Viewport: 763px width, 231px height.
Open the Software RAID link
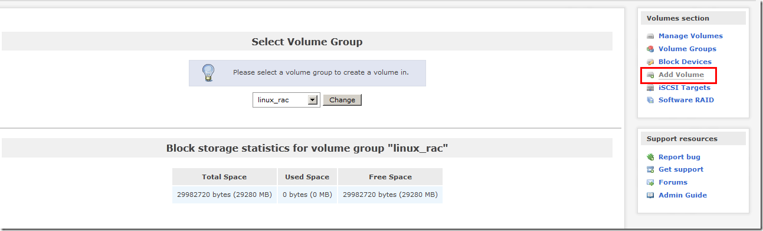click(x=686, y=100)
